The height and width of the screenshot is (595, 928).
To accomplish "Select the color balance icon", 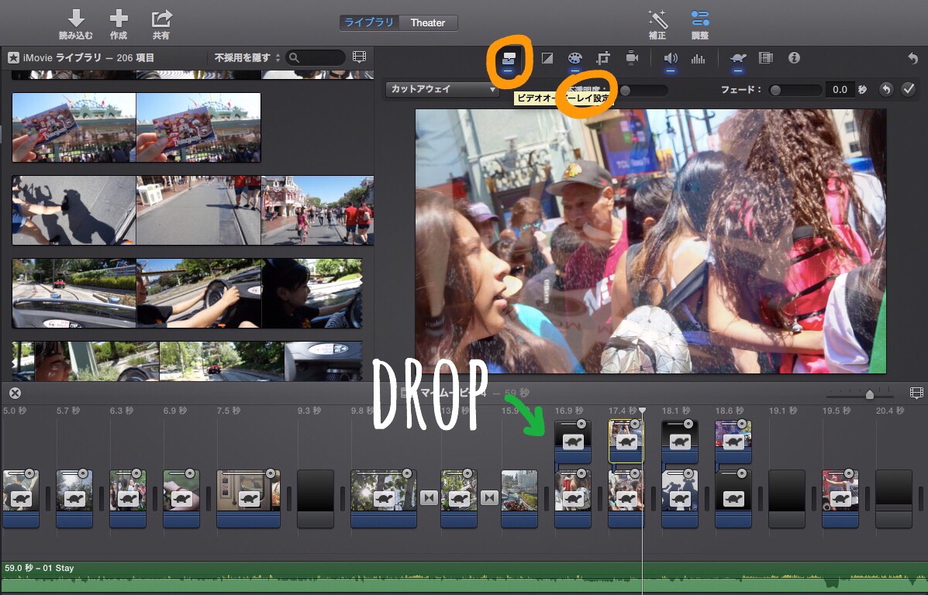I will 547,58.
